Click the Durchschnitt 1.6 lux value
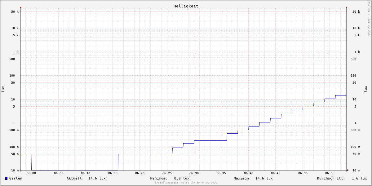 pyautogui.click(x=359, y=178)
